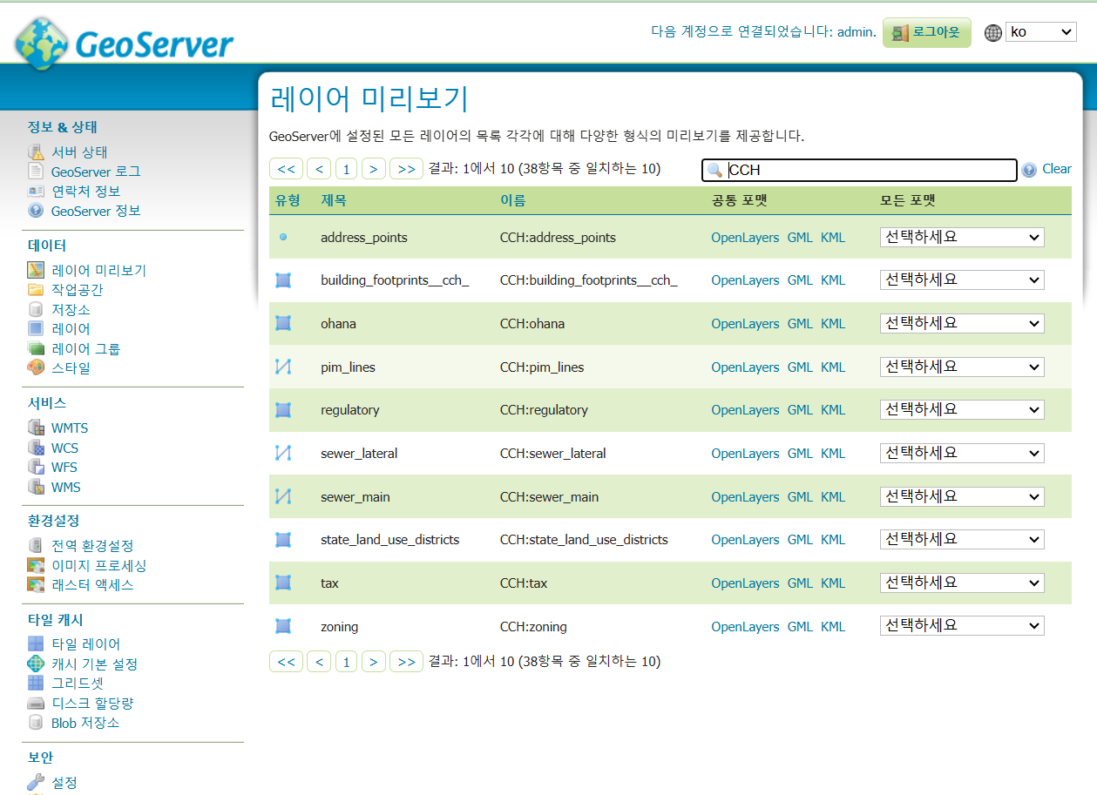Click the polygon type icon for zoning
This screenshot has width=1097, height=795.
pos(283,626)
